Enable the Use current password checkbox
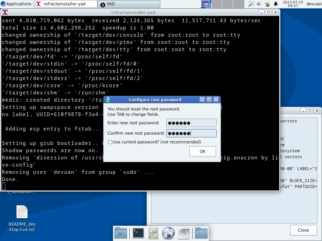 [110, 142]
